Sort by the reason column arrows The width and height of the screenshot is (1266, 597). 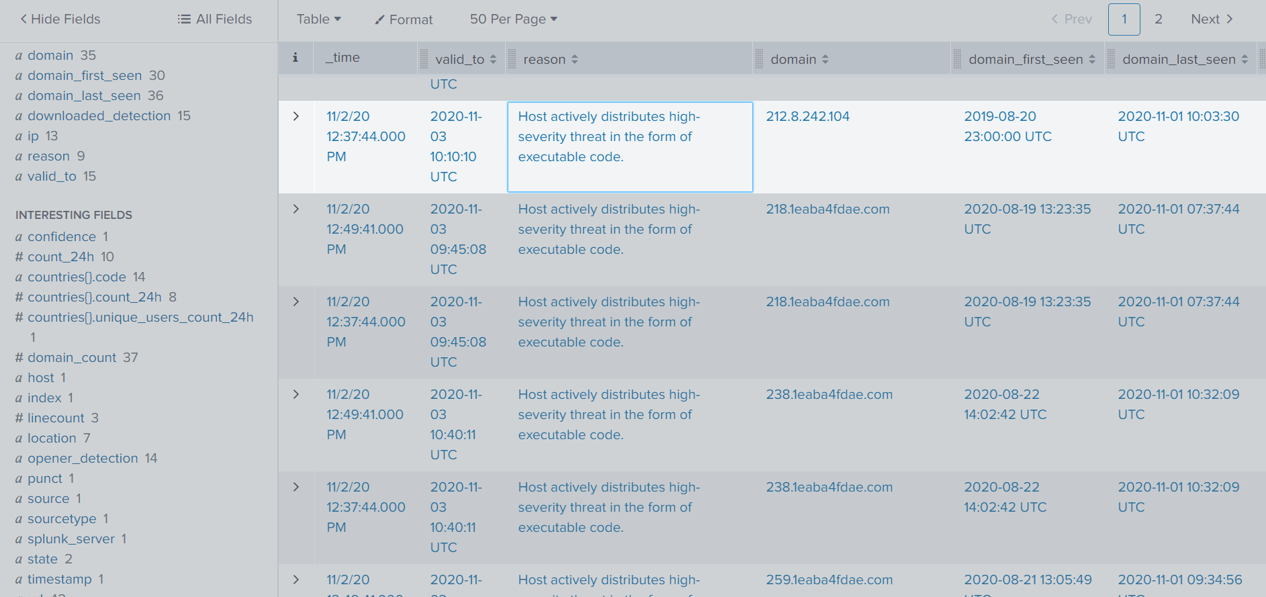tap(574, 60)
